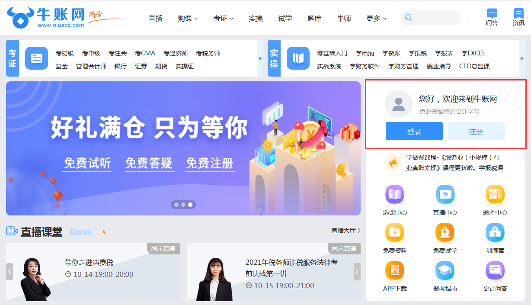
Task: Open the 就业指导 link
Action: coord(439,66)
